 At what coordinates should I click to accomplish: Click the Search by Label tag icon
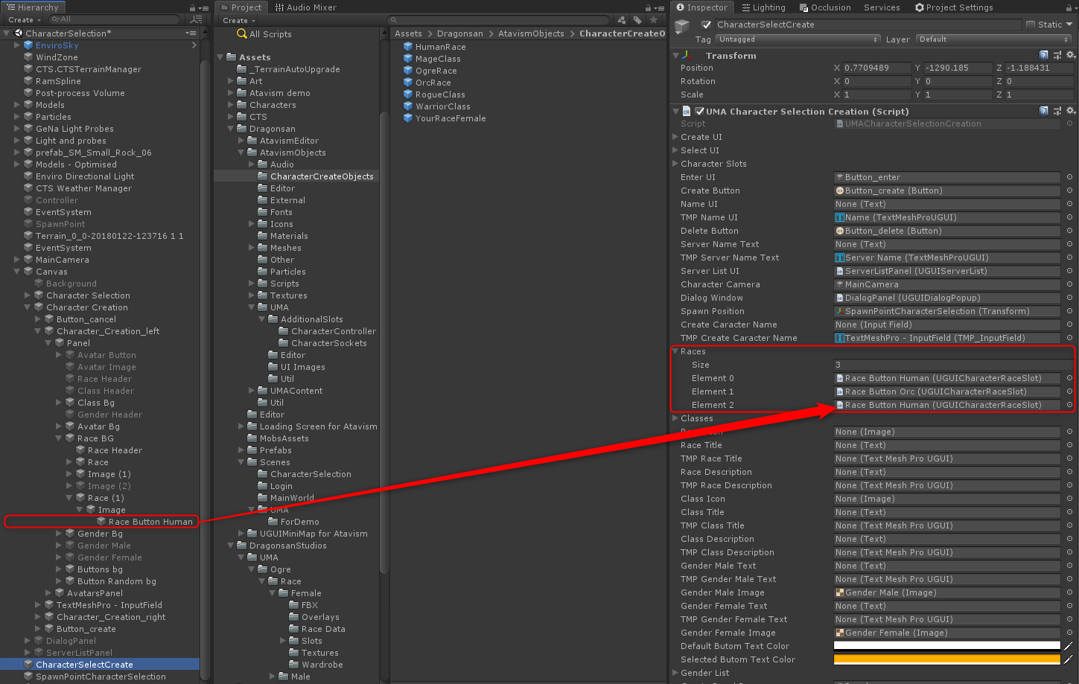[x=637, y=20]
